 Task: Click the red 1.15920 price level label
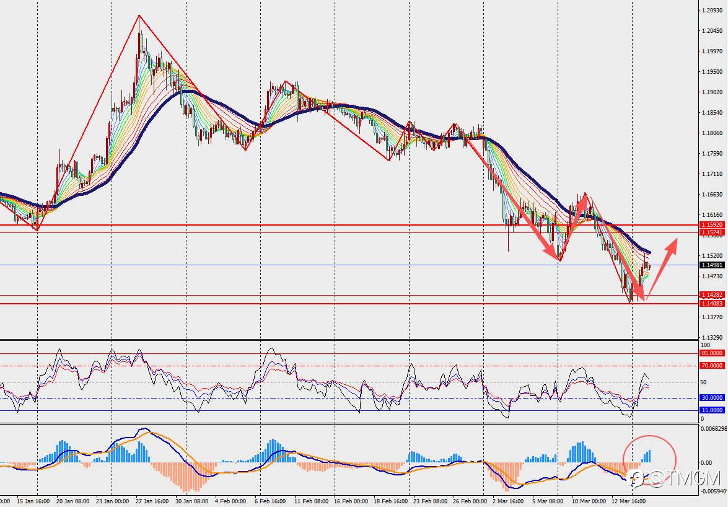(x=712, y=225)
